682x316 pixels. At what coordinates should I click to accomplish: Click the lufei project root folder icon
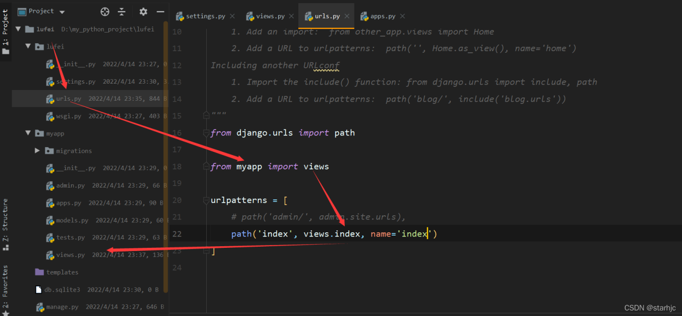tap(29, 29)
